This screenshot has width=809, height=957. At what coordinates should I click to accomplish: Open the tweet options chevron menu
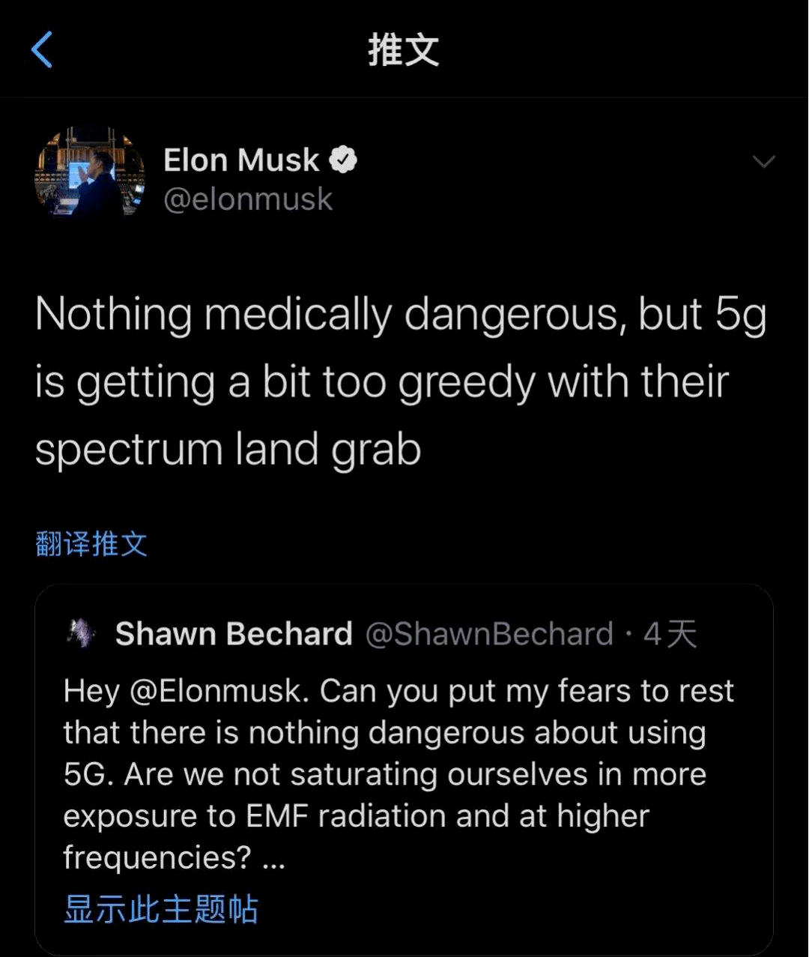(763, 161)
